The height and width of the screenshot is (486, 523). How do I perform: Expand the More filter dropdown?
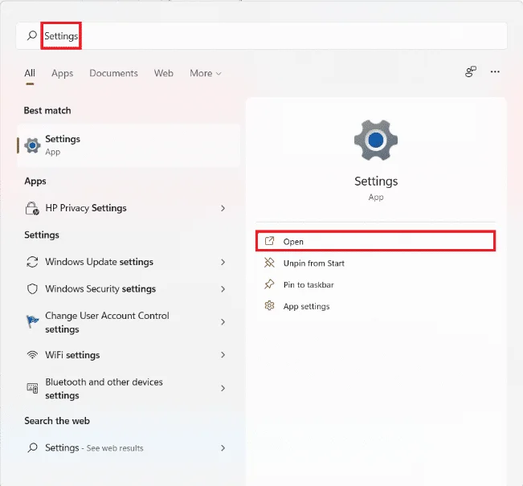(206, 73)
